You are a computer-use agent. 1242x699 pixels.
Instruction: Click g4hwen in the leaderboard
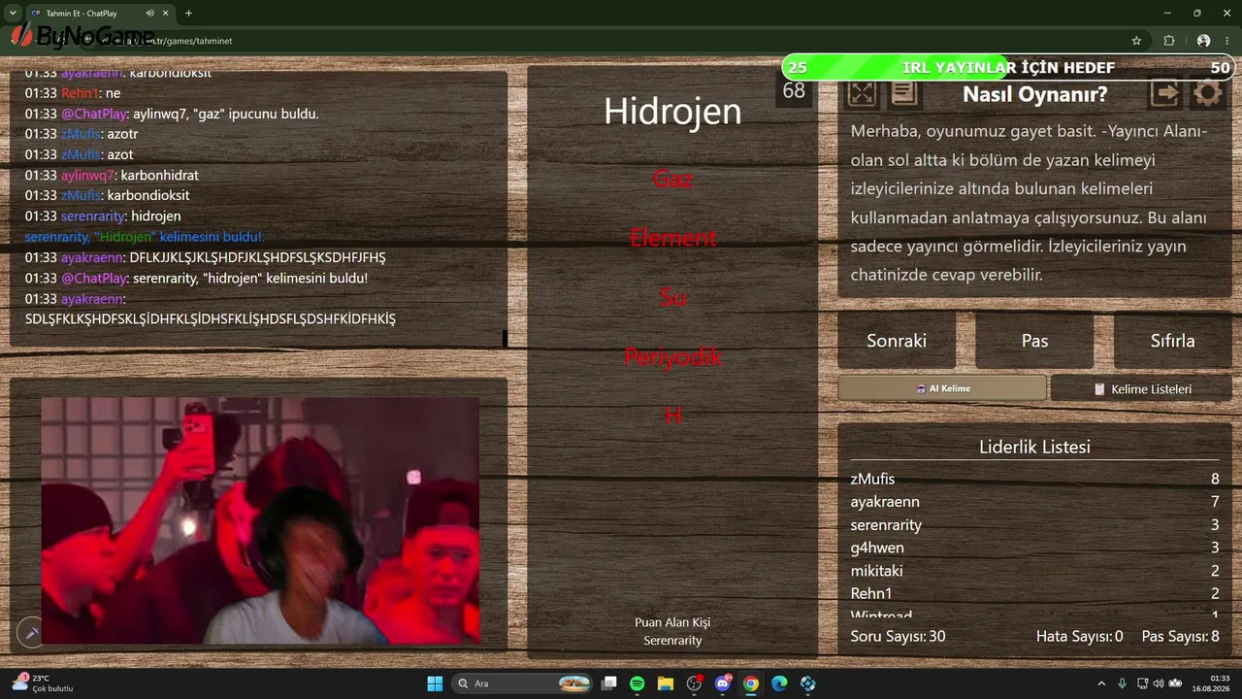(877, 548)
